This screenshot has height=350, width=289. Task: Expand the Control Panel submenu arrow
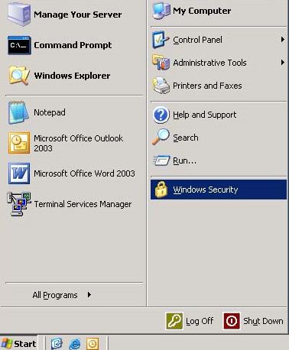coord(282,40)
